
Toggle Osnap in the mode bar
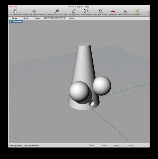pos(14,18)
